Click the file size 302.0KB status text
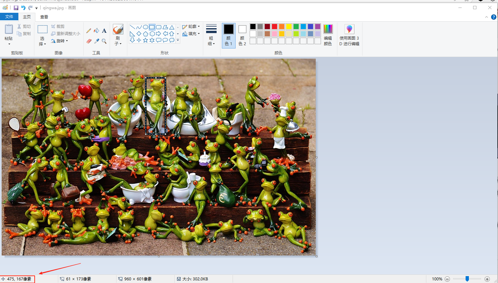Image resolution: width=498 pixels, height=283 pixels. tap(195, 279)
